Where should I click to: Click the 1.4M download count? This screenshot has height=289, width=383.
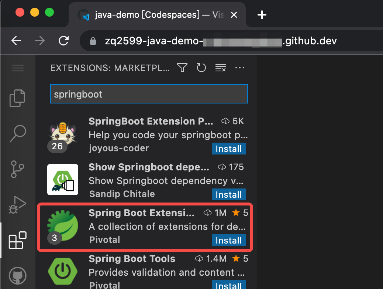(211, 258)
